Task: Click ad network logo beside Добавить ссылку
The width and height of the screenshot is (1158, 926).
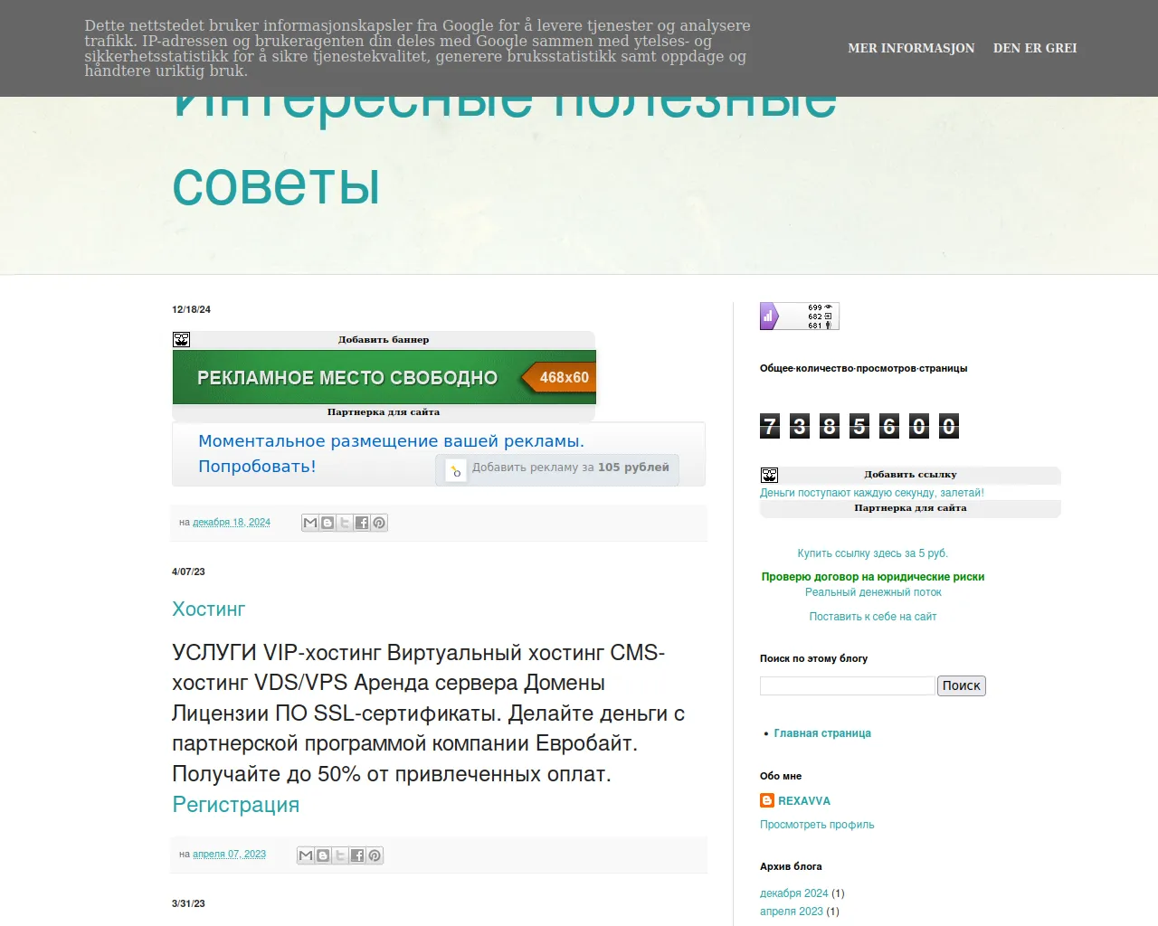Action: 769,475
